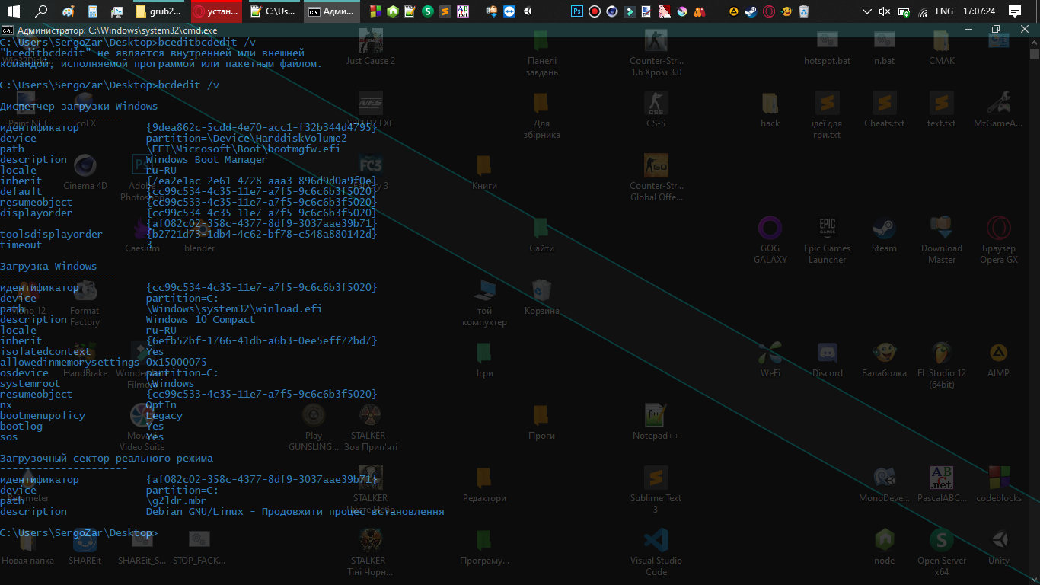This screenshot has height=585, width=1040.
Task: Open the taskbar search magnifier
Action: tap(42, 11)
